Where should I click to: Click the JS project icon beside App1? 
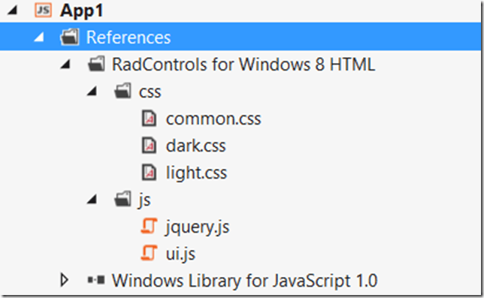pos(44,11)
